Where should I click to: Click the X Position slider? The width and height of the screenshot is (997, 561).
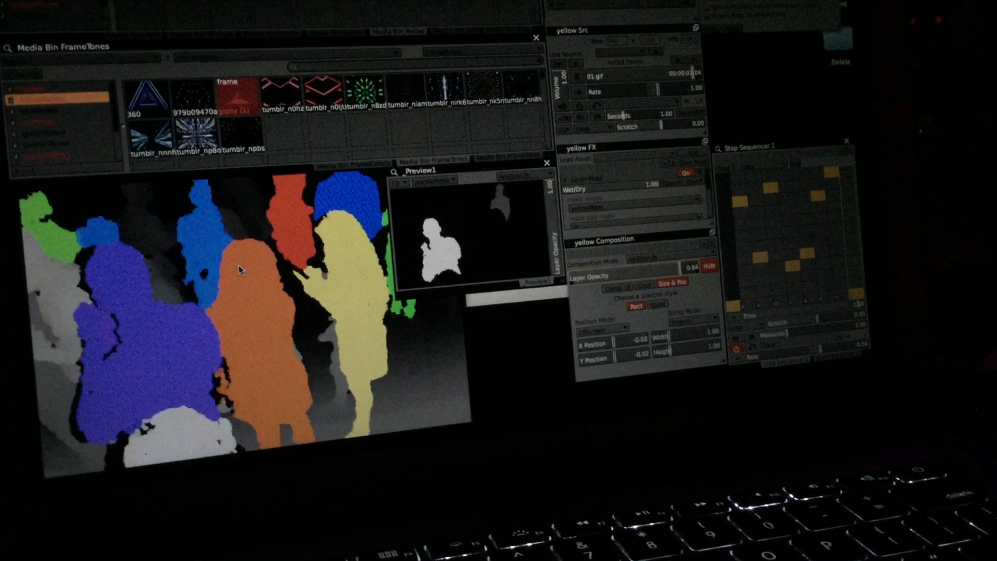pyautogui.click(x=613, y=342)
